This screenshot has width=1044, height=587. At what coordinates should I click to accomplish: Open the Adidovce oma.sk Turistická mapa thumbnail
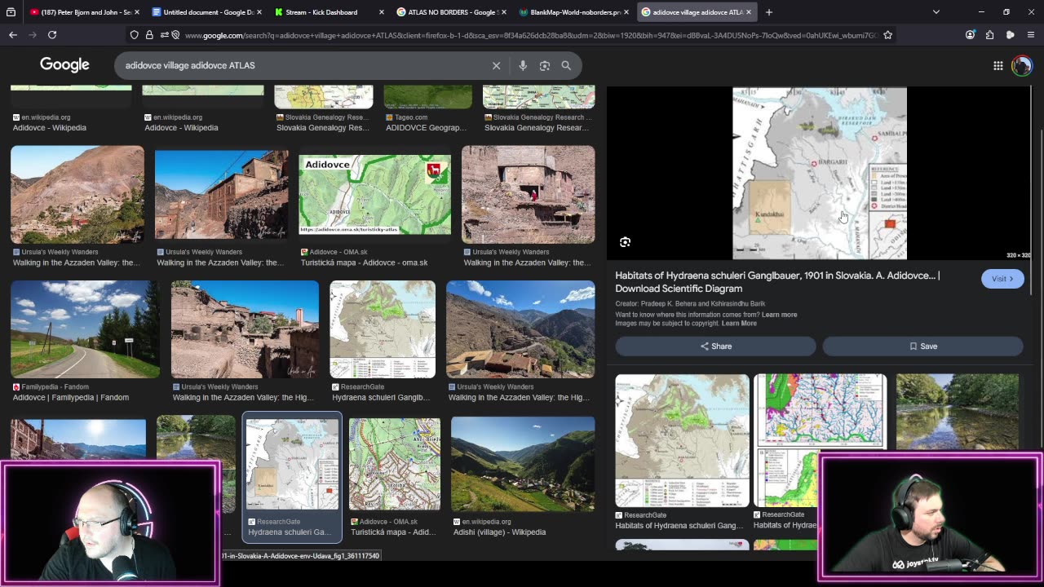tap(374, 195)
